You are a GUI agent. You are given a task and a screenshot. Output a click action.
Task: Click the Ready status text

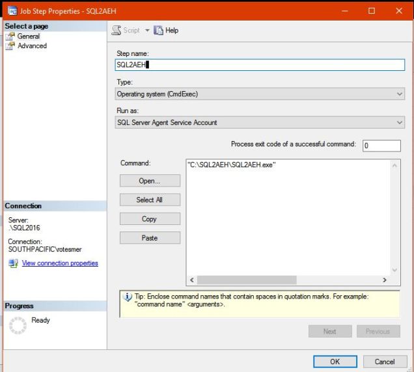coord(40,320)
